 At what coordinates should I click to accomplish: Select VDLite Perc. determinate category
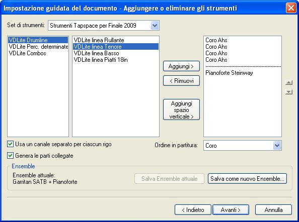pyautogui.click(x=38, y=47)
